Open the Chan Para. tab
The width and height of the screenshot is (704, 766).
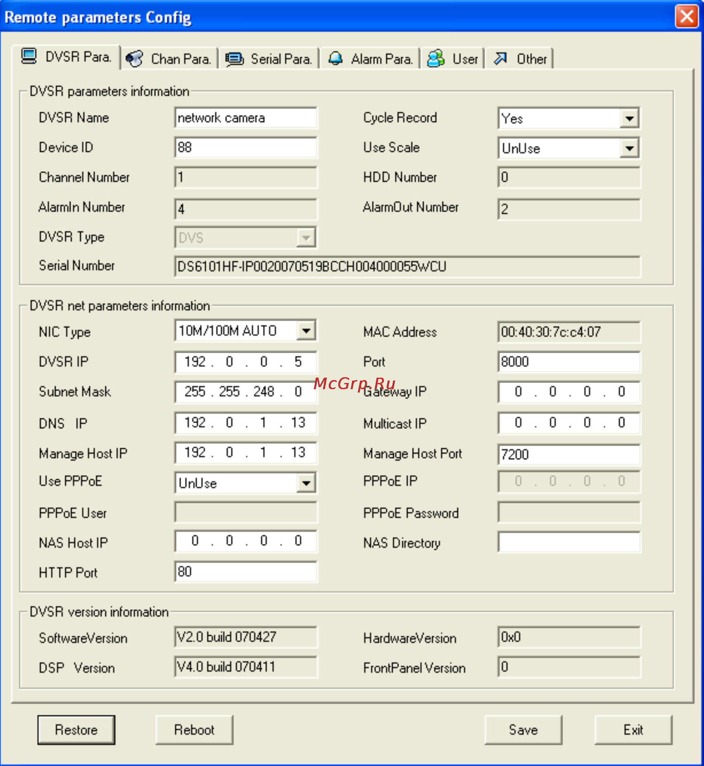(x=170, y=59)
